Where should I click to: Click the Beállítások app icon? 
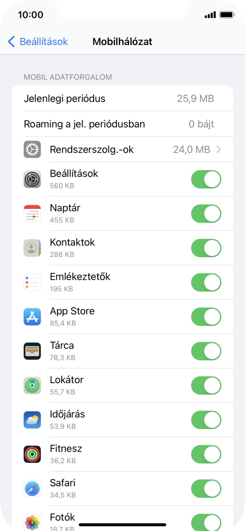click(x=32, y=179)
